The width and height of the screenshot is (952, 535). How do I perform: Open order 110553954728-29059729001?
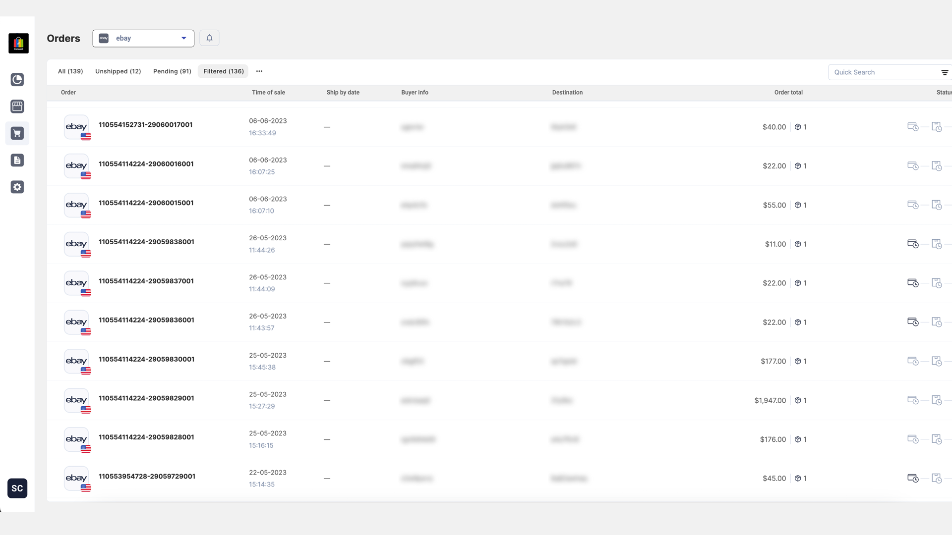click(147, 477)
